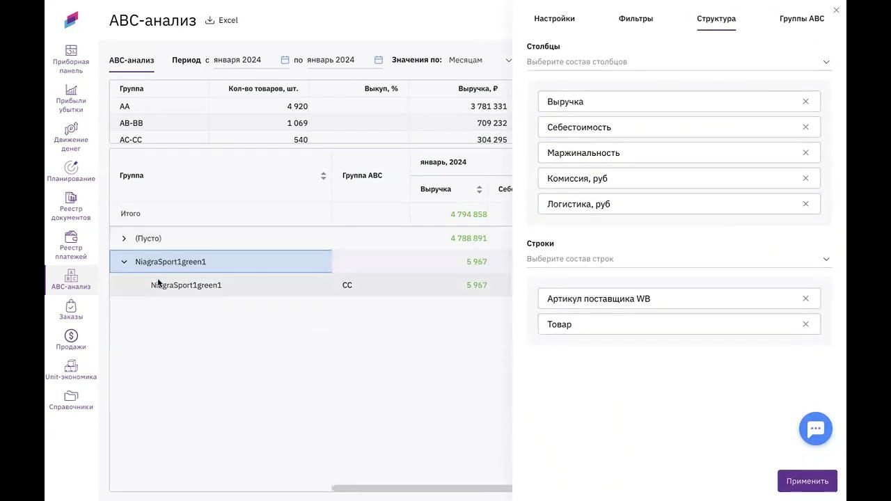
Task: Remove Товар row from structure list
Action: 805,324
